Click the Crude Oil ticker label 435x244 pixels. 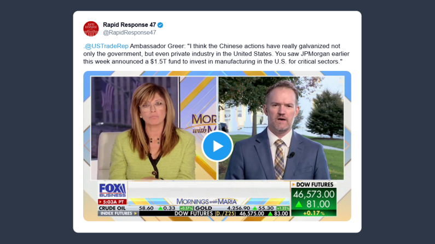coord(112,208)
